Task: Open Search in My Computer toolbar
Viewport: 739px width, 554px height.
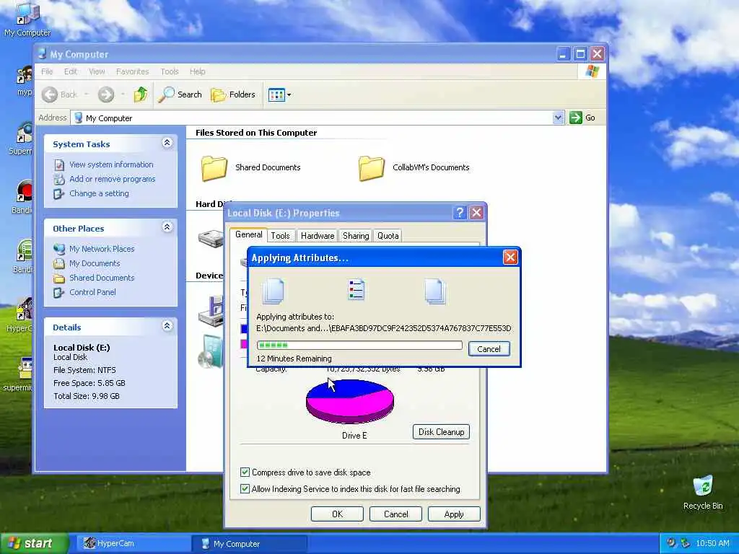Action: 180,94
